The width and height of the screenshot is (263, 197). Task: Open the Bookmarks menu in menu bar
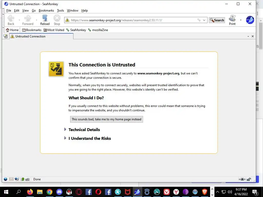coord(46,10)
